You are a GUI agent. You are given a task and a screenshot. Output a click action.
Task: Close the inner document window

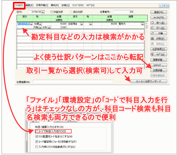(x=168, y=6)
